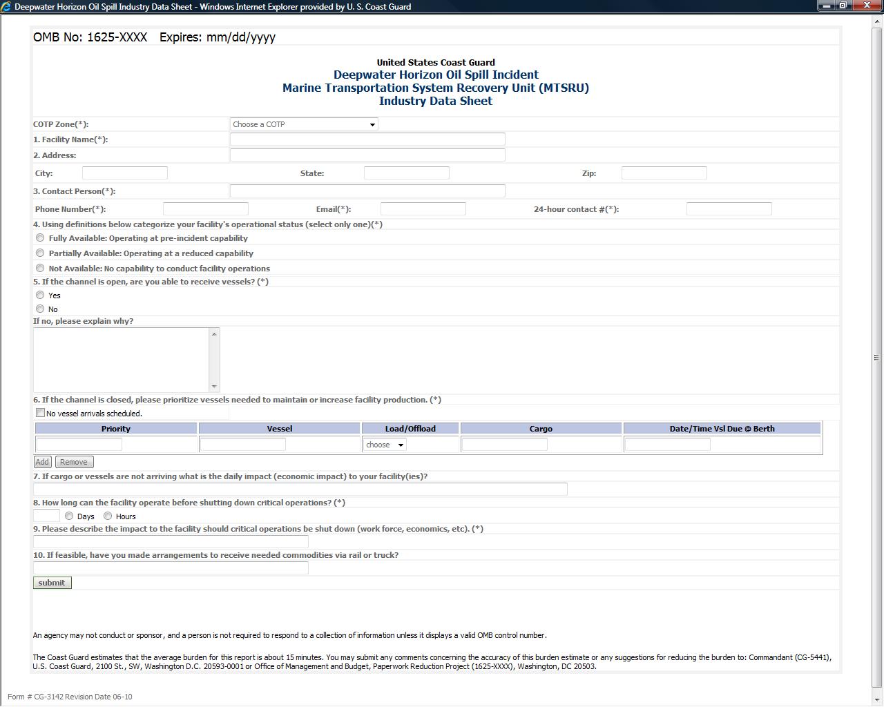Click the scroll down arrow of page scrollbar
This screenshot has width=884, height=707.
(x=877, y=699)
